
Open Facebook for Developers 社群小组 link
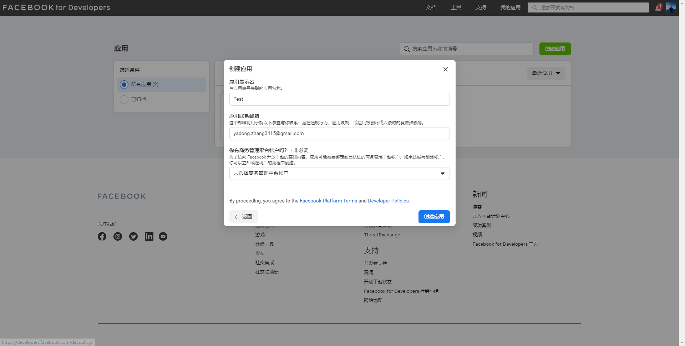pos(401,291)
